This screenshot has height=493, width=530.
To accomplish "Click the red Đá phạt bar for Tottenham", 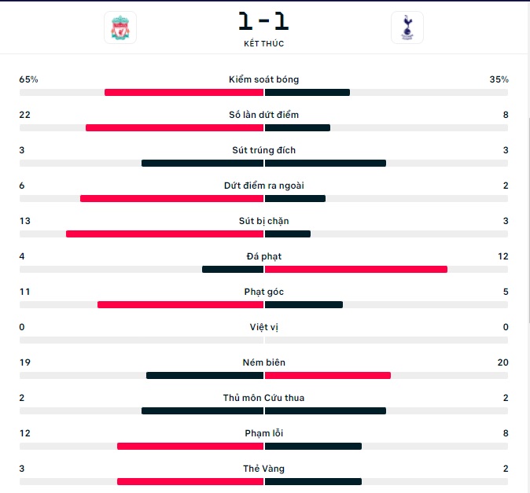I will pyautogui.click(x=356, y=270).
